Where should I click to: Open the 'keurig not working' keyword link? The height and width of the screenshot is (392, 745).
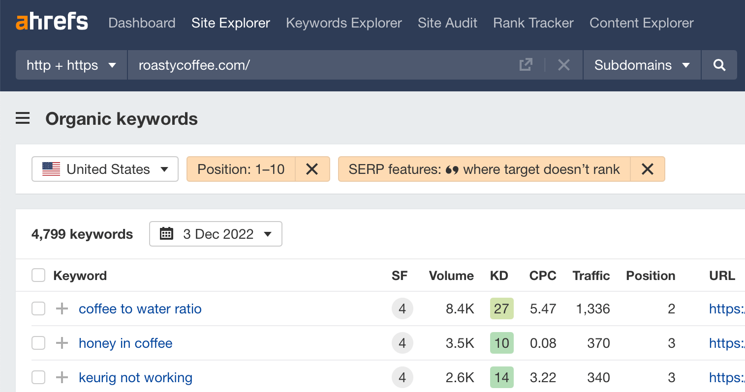(135, 377)
